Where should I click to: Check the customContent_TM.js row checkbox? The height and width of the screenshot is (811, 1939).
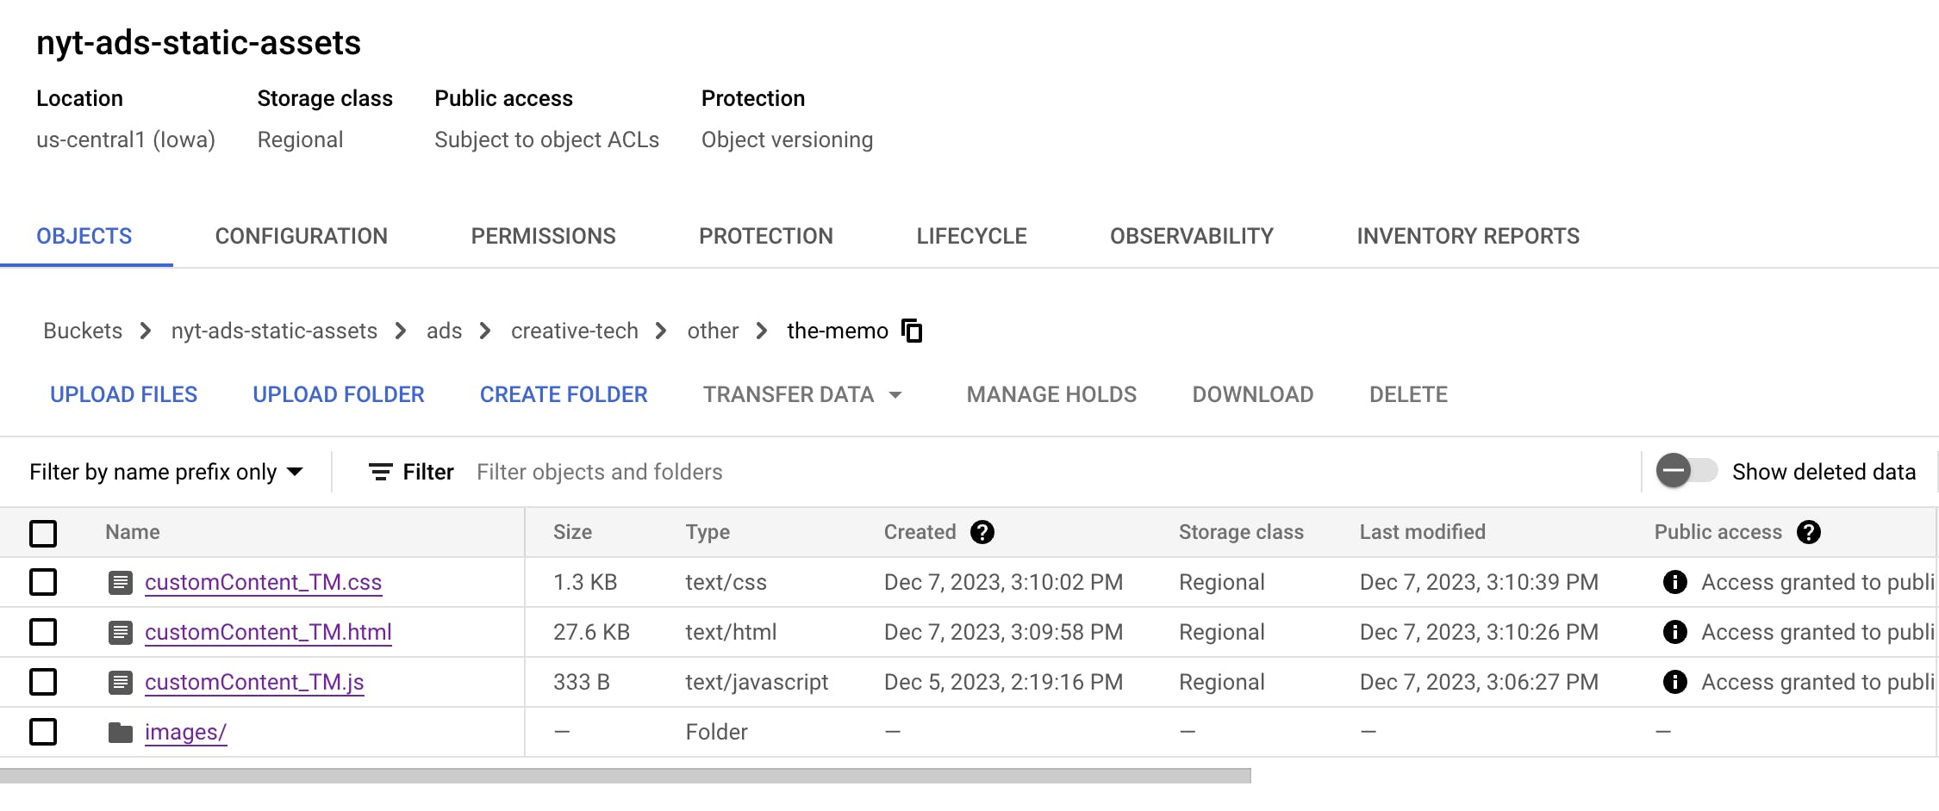43,682
